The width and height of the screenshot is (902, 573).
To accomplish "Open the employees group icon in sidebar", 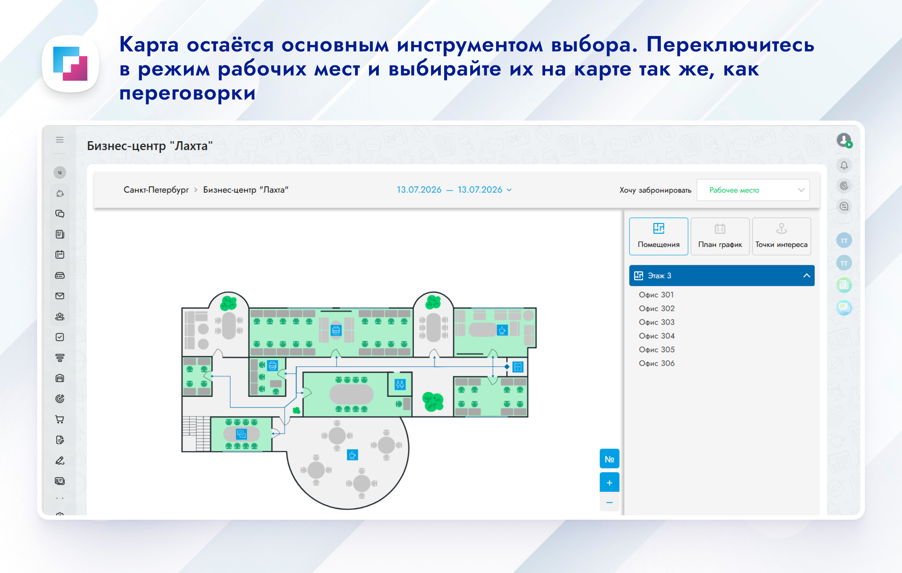I will [x=59, y=316].
